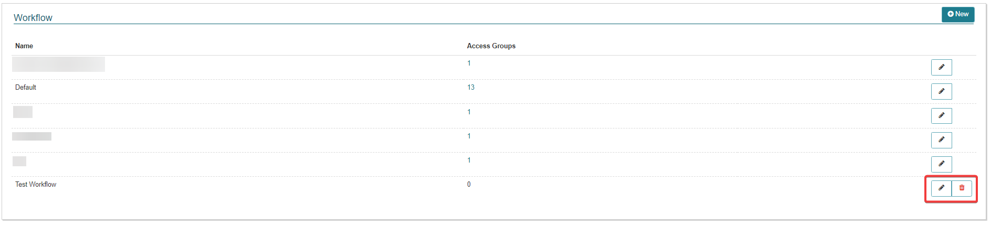Select the 'Default' workflow name
The height and width of the screenshot is (225, 991).
pyautogui.click(x=26, y=88)
